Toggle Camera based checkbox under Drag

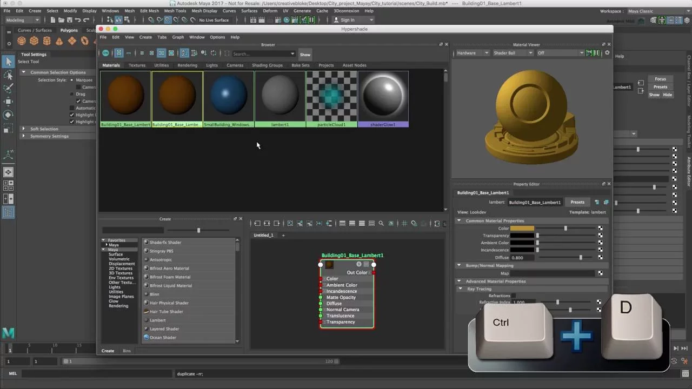tap(78, 101)
